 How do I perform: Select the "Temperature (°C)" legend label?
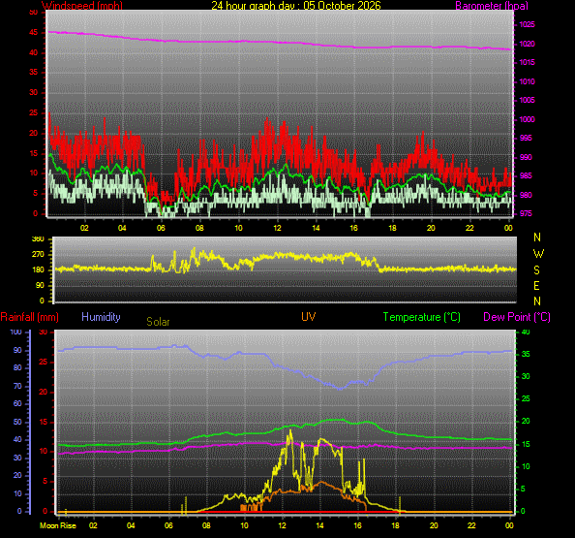pyautogui.click(x=422, y=317)
